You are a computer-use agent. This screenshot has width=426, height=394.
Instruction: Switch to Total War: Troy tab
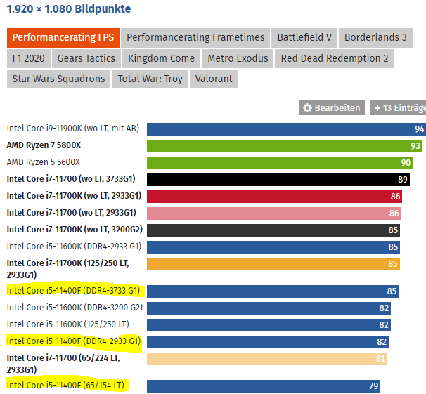pos(150,79)
